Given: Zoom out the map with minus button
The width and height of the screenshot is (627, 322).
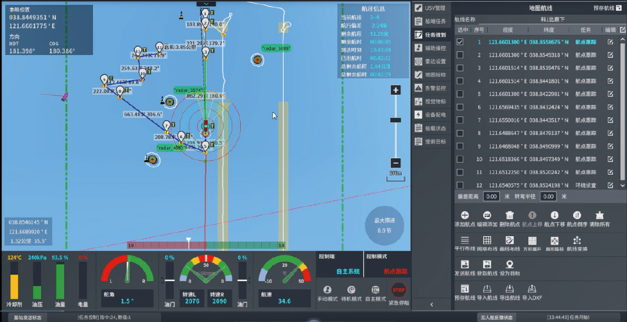Looking at the screenshot, I should click(x=396, y=163).
